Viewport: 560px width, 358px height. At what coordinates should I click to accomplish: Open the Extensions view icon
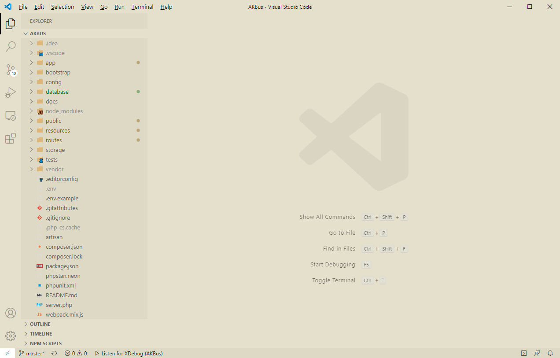point(11,138)
